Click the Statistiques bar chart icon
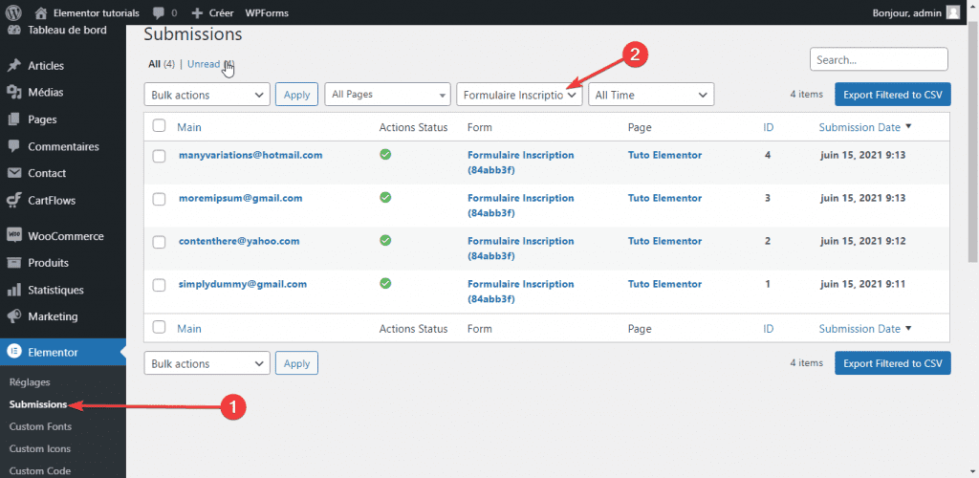This screenshot has height=478, width=979. pos(14,290)
